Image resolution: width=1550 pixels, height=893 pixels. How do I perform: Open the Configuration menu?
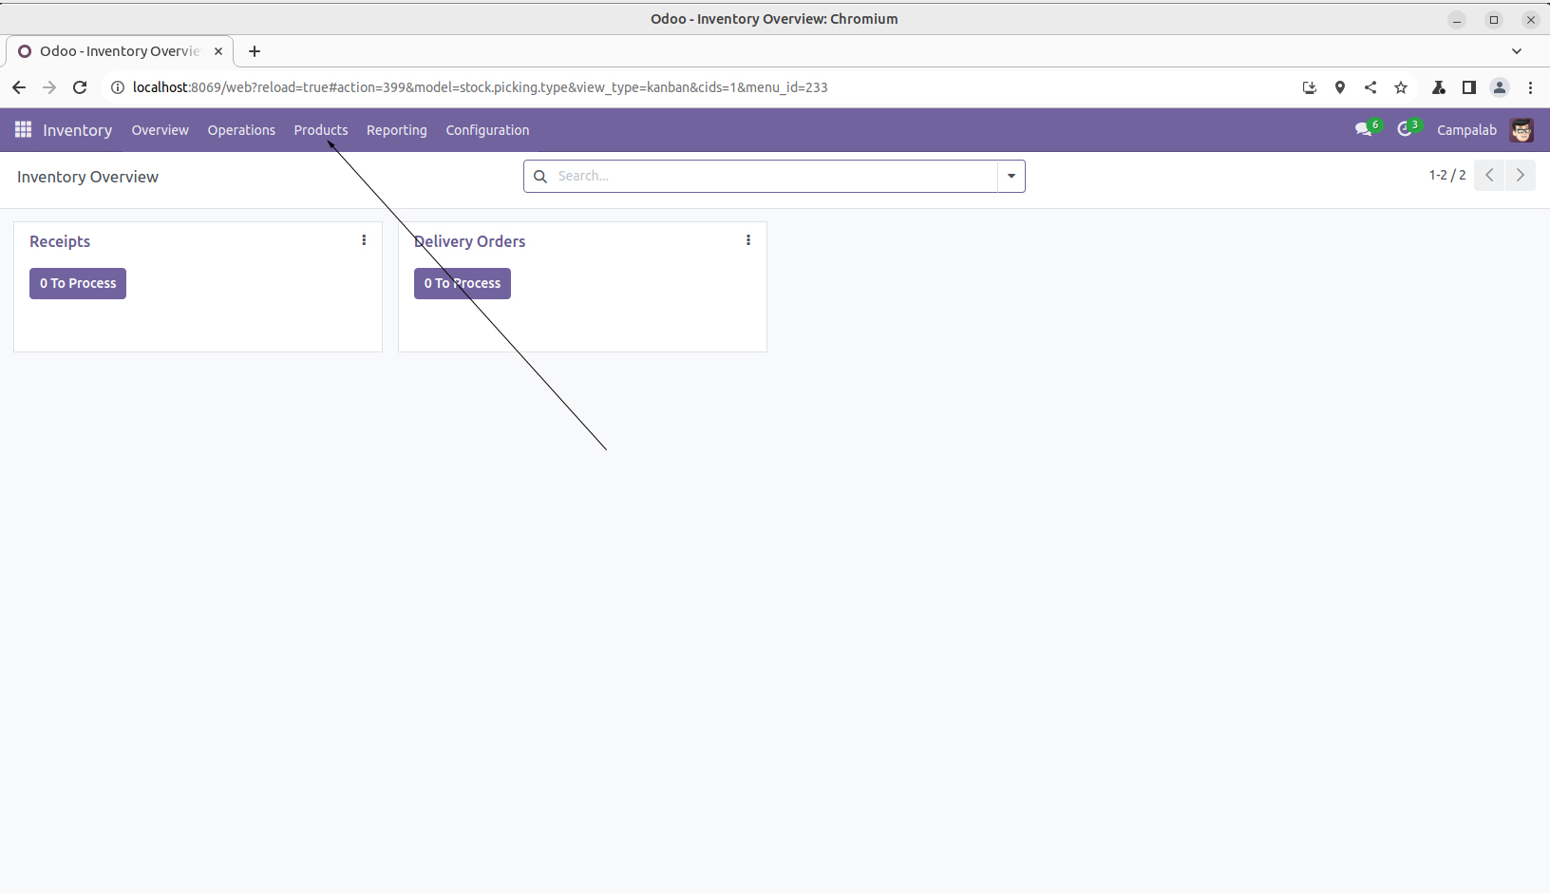tap(487, 130)
